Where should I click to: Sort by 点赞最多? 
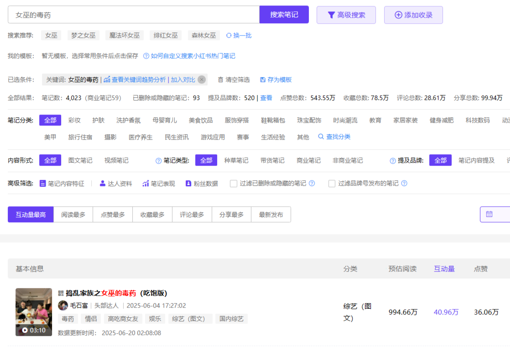pyautogui.click(x=113, y=215)
